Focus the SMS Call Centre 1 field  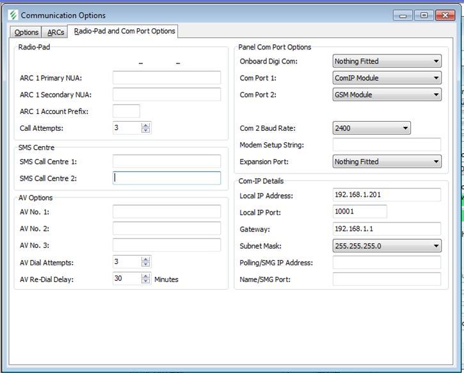click(x=166, y=162)
